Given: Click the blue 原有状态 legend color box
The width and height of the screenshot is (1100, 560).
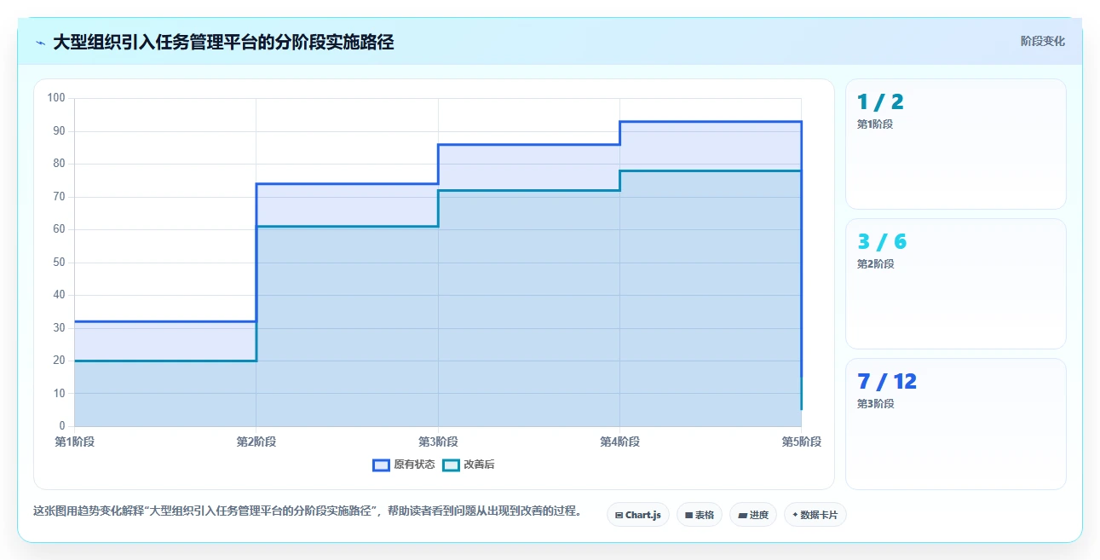Looking at the screenshot, I should pyautogui.click(x=381, y=465).
